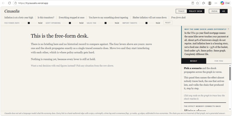Select the Free-form desk scenario
Image resolution: width=232 pixels, height=116 pixels.
(x=178, y=18)
